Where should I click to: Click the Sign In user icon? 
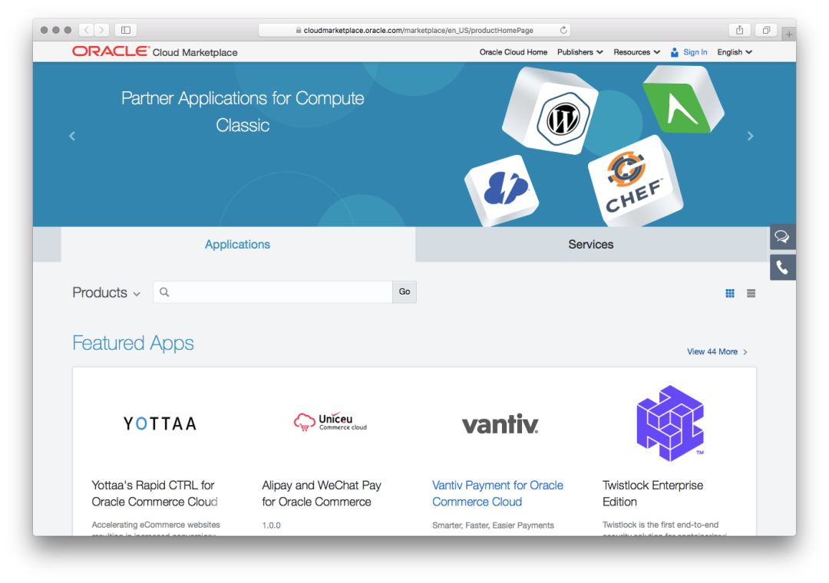point(674,52)
